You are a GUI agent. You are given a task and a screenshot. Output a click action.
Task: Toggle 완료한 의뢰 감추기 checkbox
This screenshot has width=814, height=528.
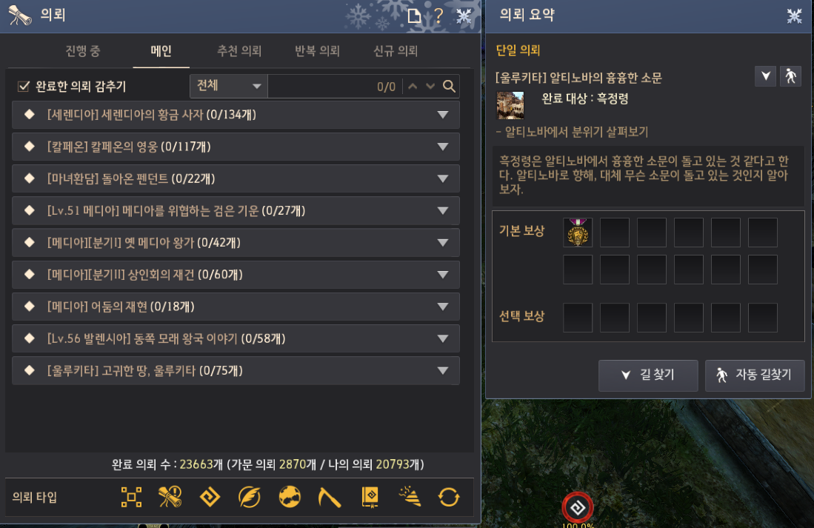click(24, 86)
